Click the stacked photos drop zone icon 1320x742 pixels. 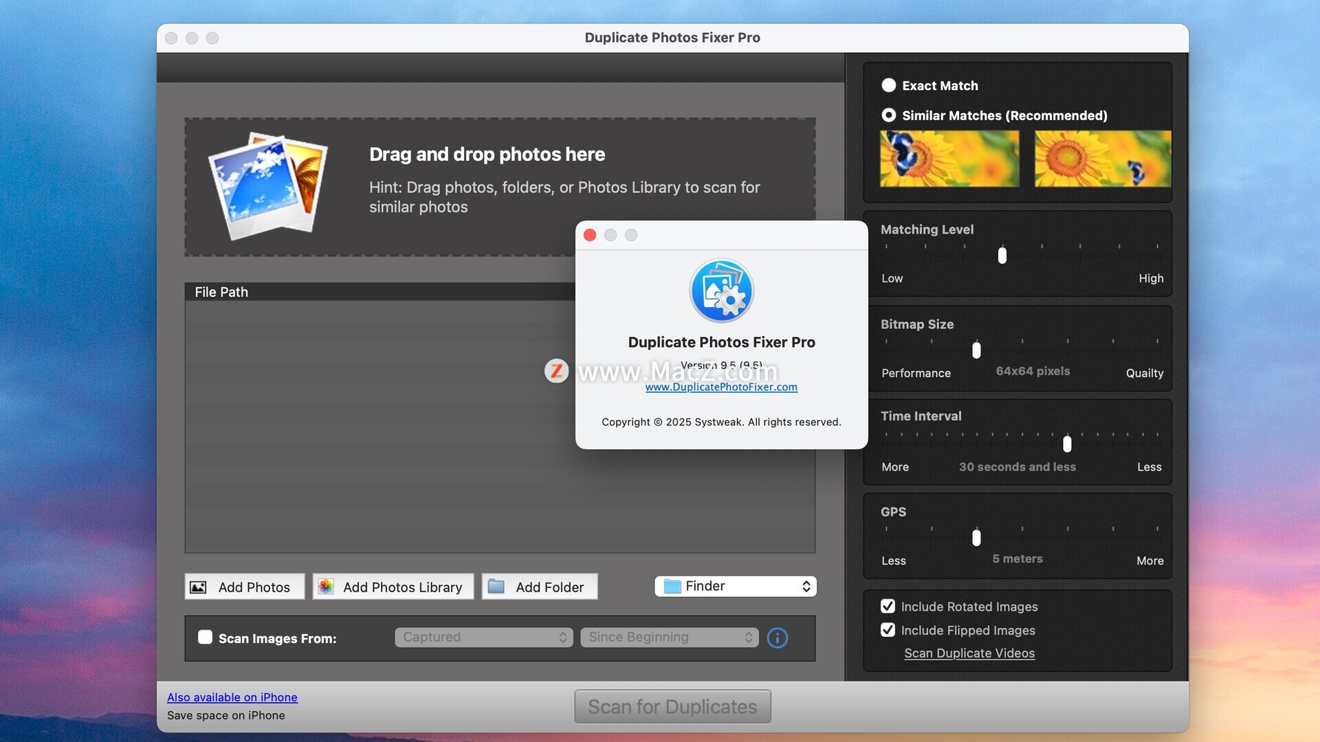pyautogui.click(x=268, y=185)
